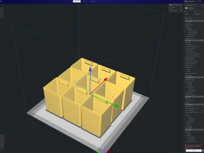Select the top view camera icon
The height and width of the screenshot is (153, 204).
pyautogui.click(x=175, y=5)
